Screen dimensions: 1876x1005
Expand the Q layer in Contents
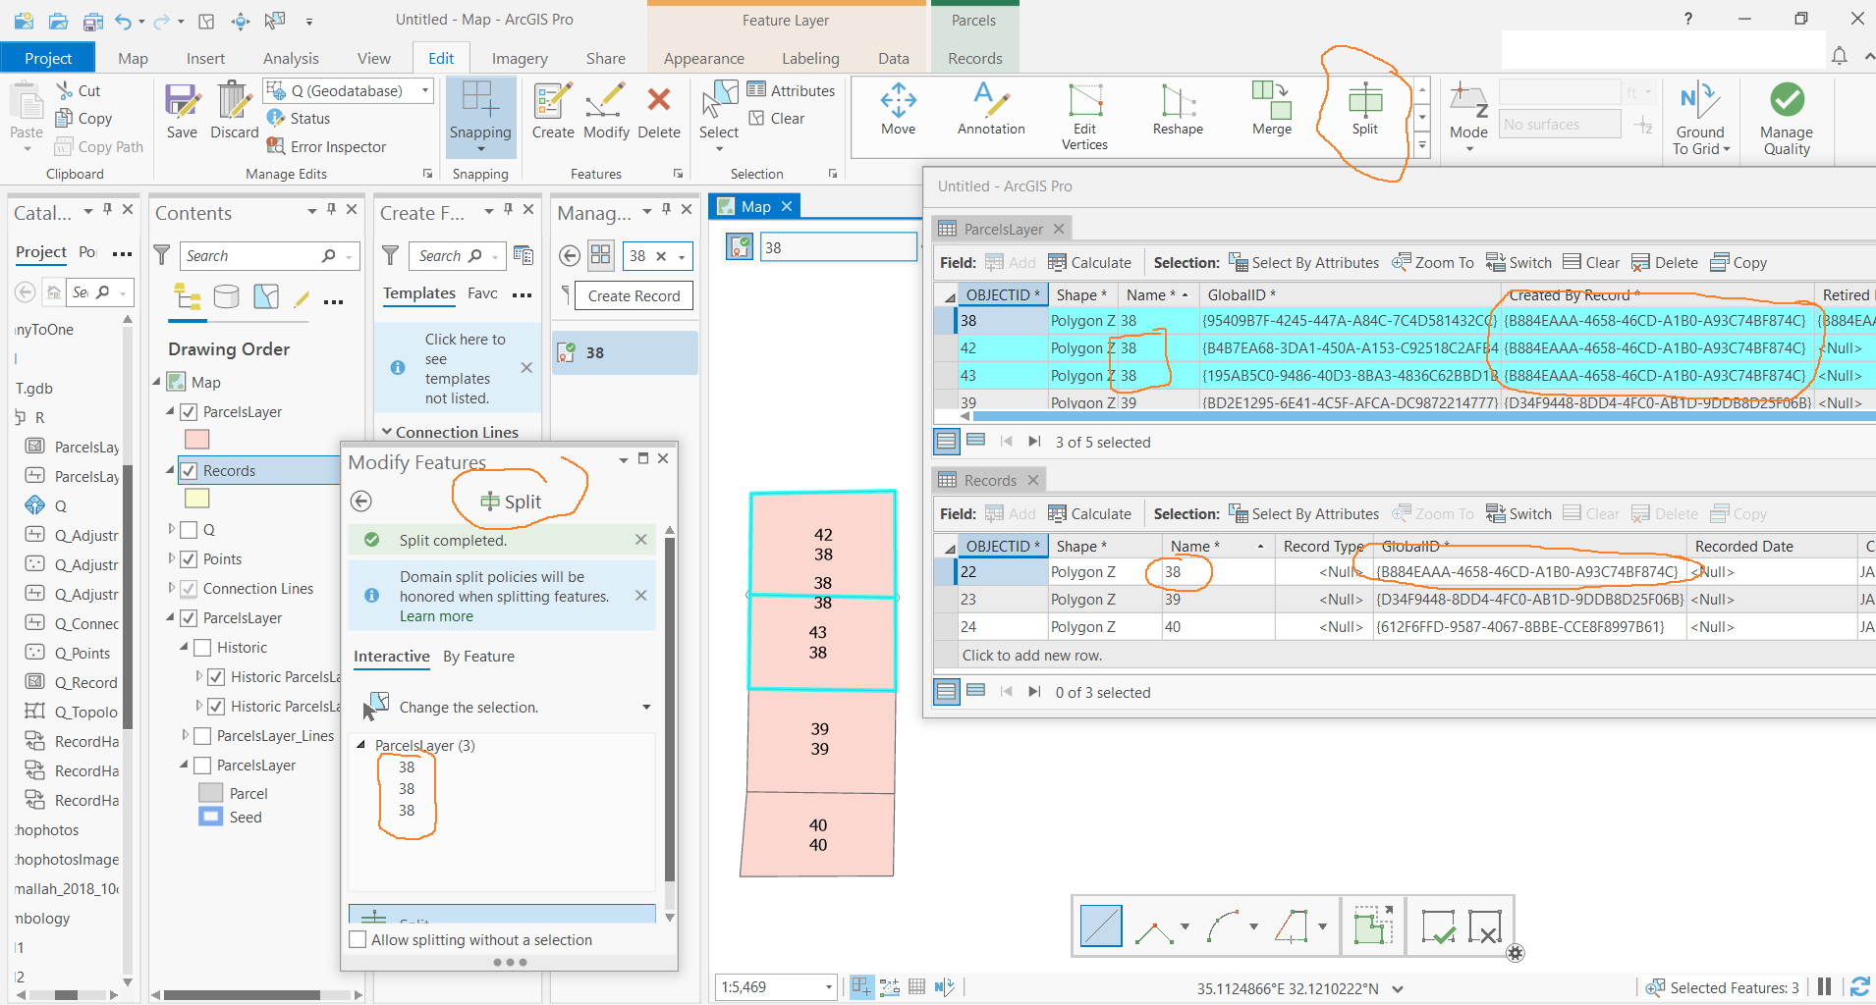click(x=171, y=530)
